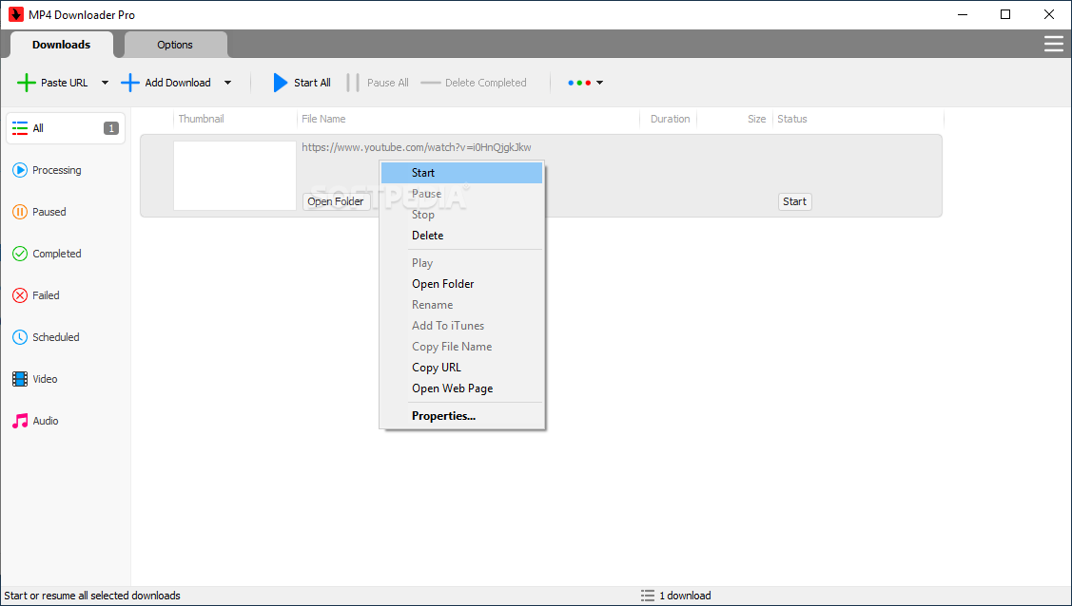Click the Audio filter label
This screenshot has height=606, width=1072.
pos(46,421)
